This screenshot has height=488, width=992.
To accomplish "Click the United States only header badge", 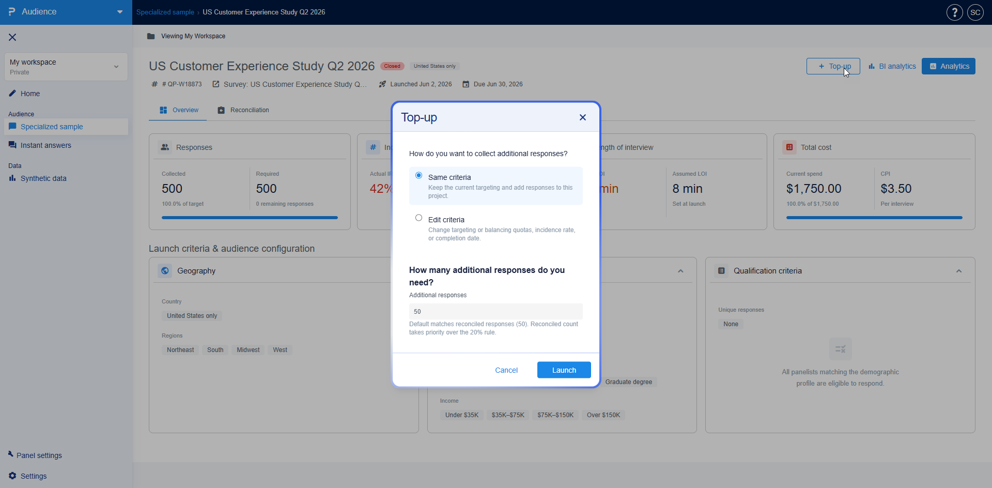I will [435, 66].
